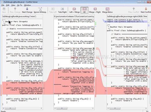The width and height of the screenshot is (151, 112).
Task: Click the Next Change arrow icon
Action: tap(27, 9)
